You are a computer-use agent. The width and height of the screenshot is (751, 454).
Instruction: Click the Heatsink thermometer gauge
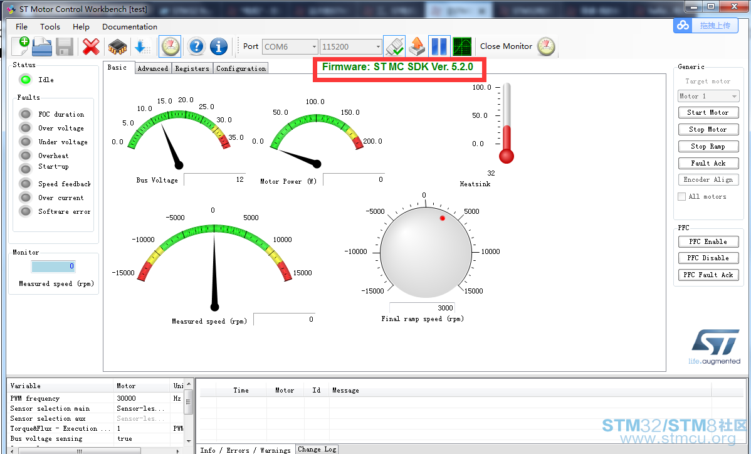507,123
